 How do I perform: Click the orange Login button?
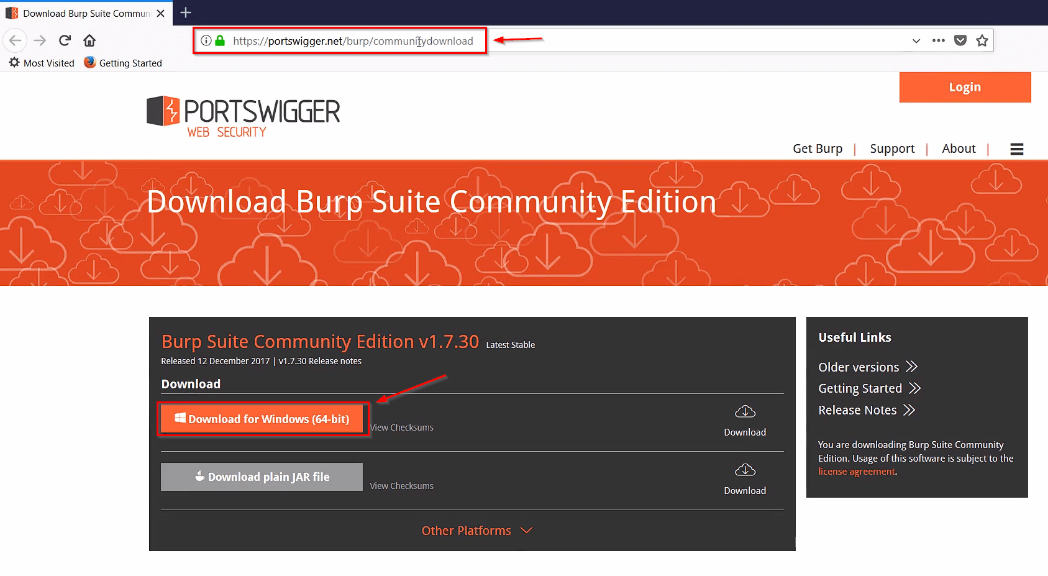tap(964, 87)
